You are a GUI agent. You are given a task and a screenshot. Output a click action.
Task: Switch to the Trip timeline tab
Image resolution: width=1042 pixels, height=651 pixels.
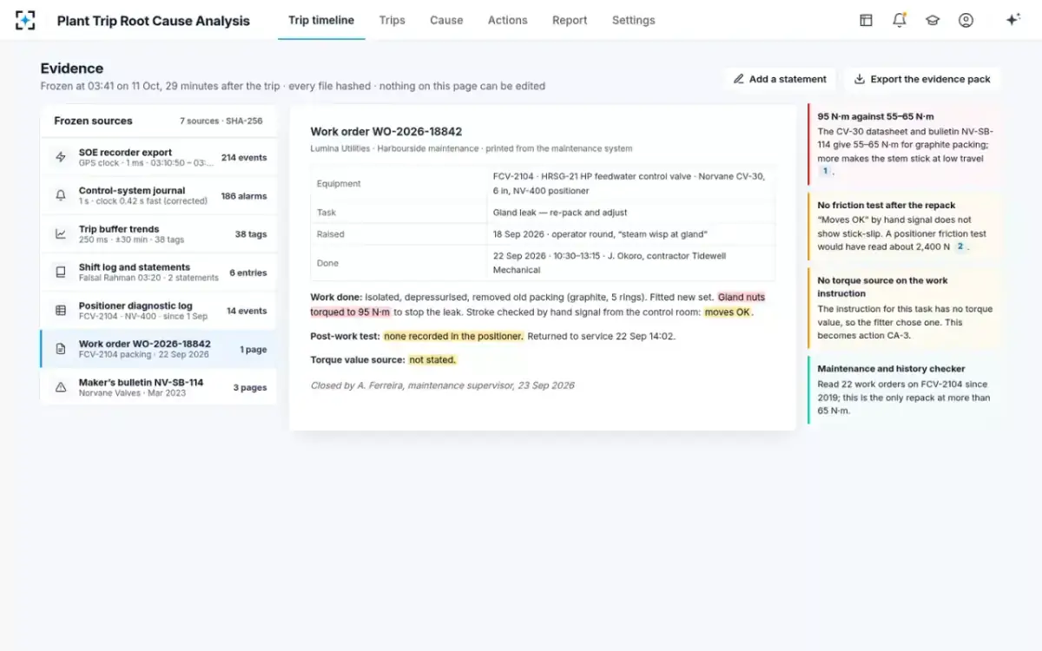(x=321, y=20)
